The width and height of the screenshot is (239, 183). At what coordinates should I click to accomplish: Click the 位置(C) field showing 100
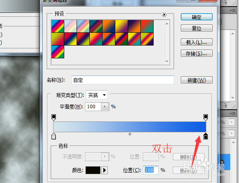point(151,170)
